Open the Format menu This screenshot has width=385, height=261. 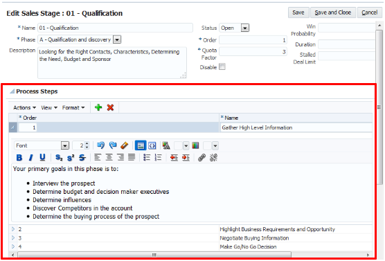pos(73,107)
